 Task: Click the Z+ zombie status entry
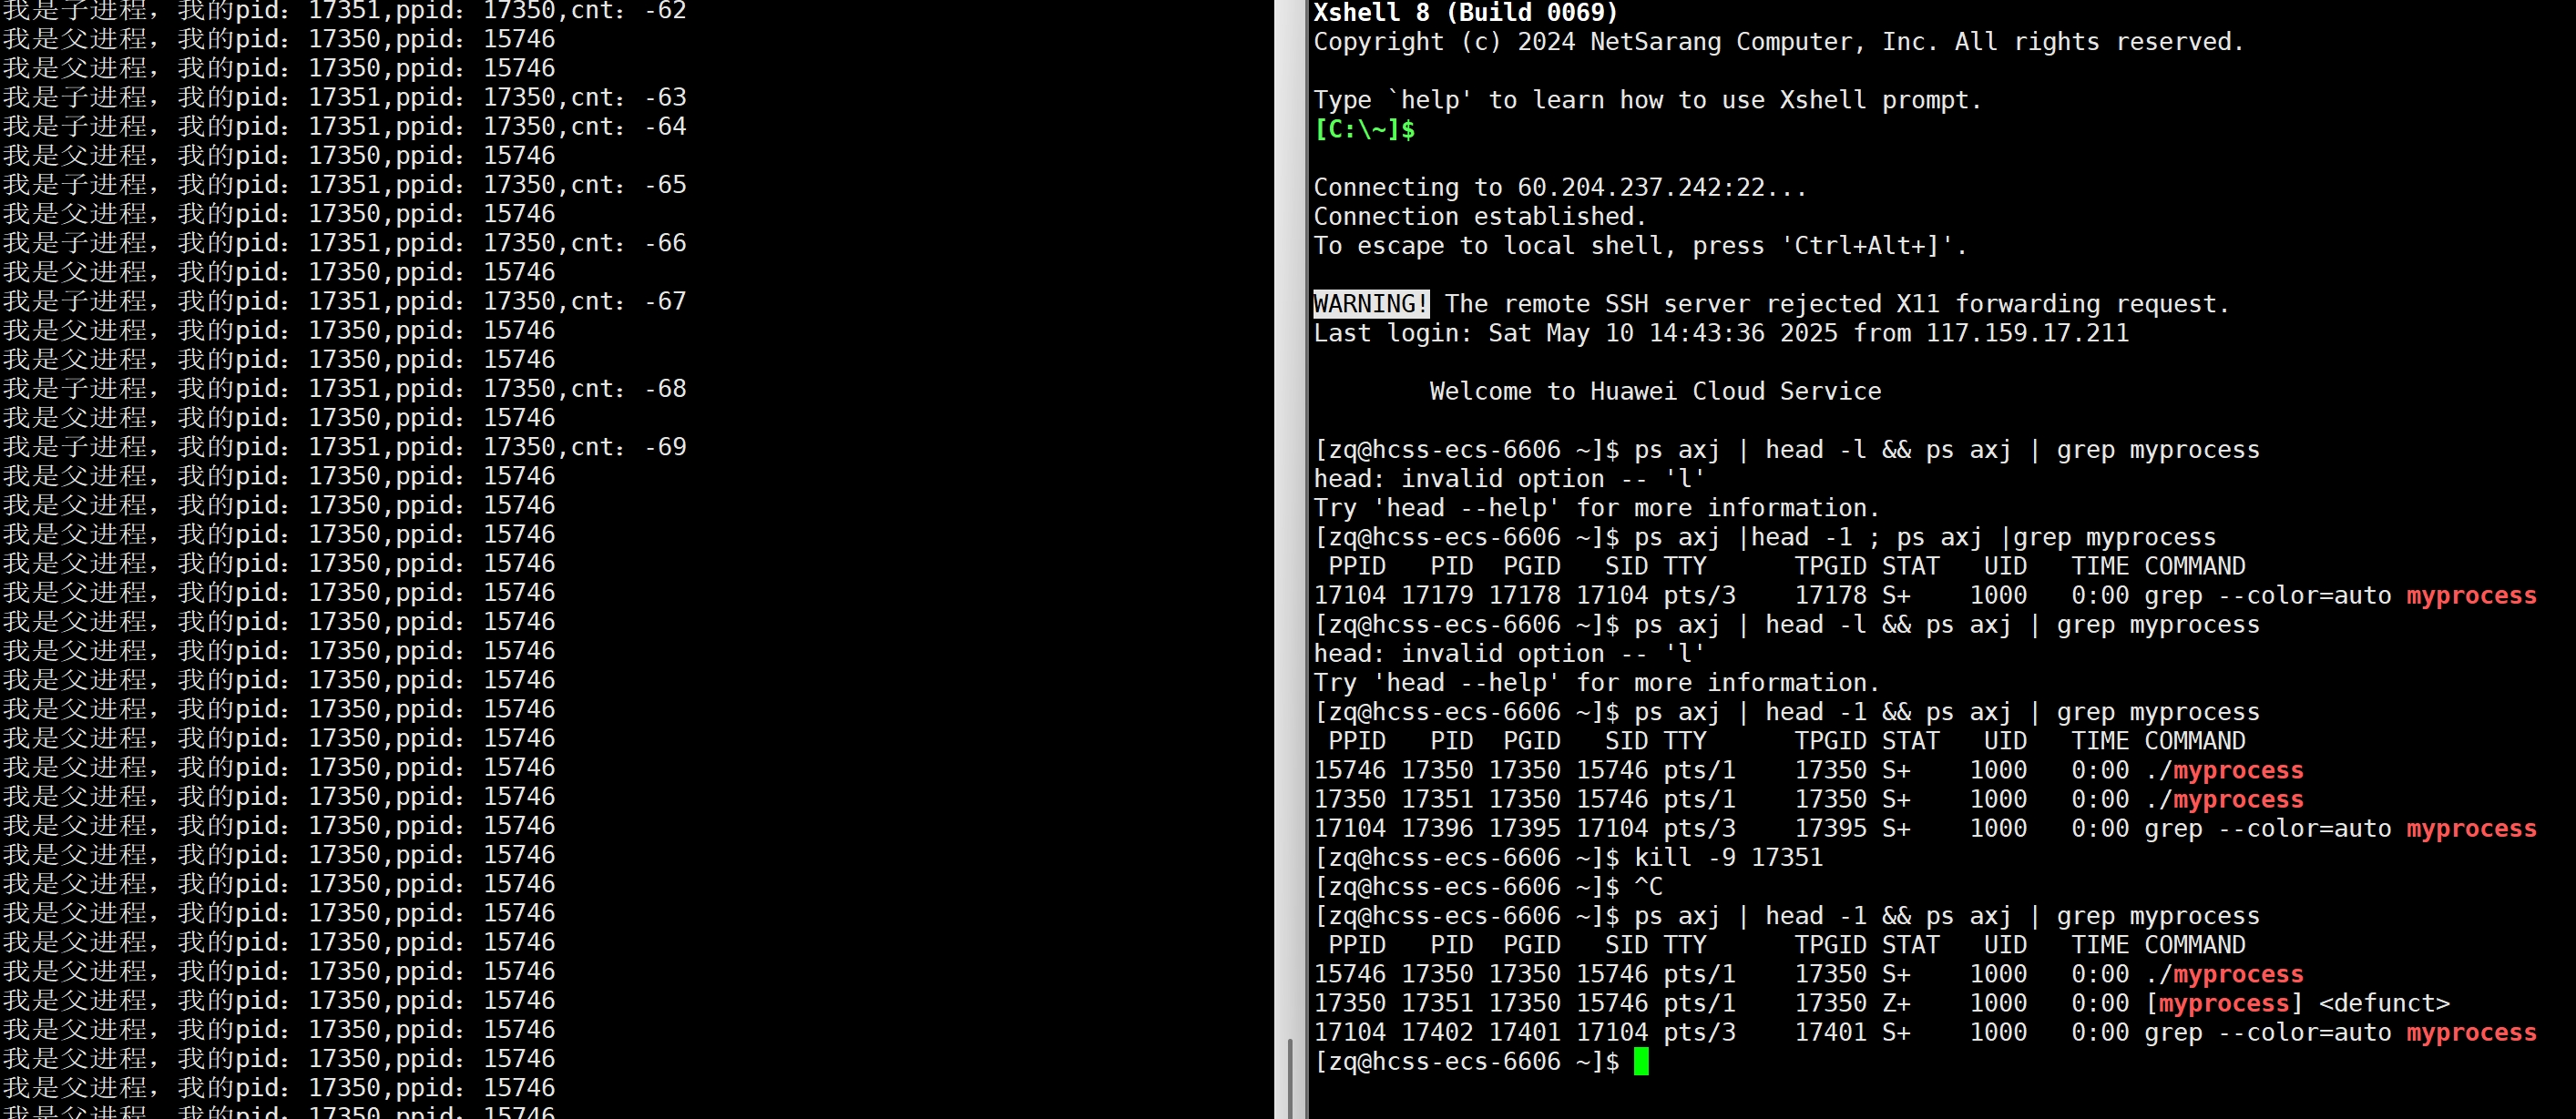(1895, 1003)
